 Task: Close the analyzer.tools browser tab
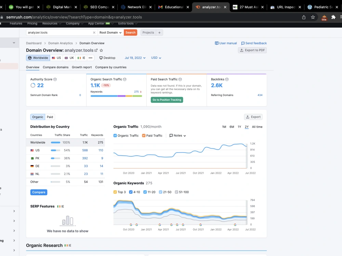point(225,7)
